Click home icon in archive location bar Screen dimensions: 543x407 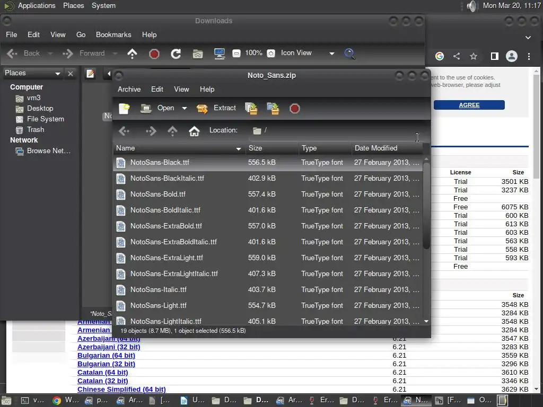click(x=194, y=131)
